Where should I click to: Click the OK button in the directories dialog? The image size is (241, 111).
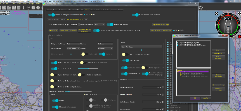click(x=195, y=98)
